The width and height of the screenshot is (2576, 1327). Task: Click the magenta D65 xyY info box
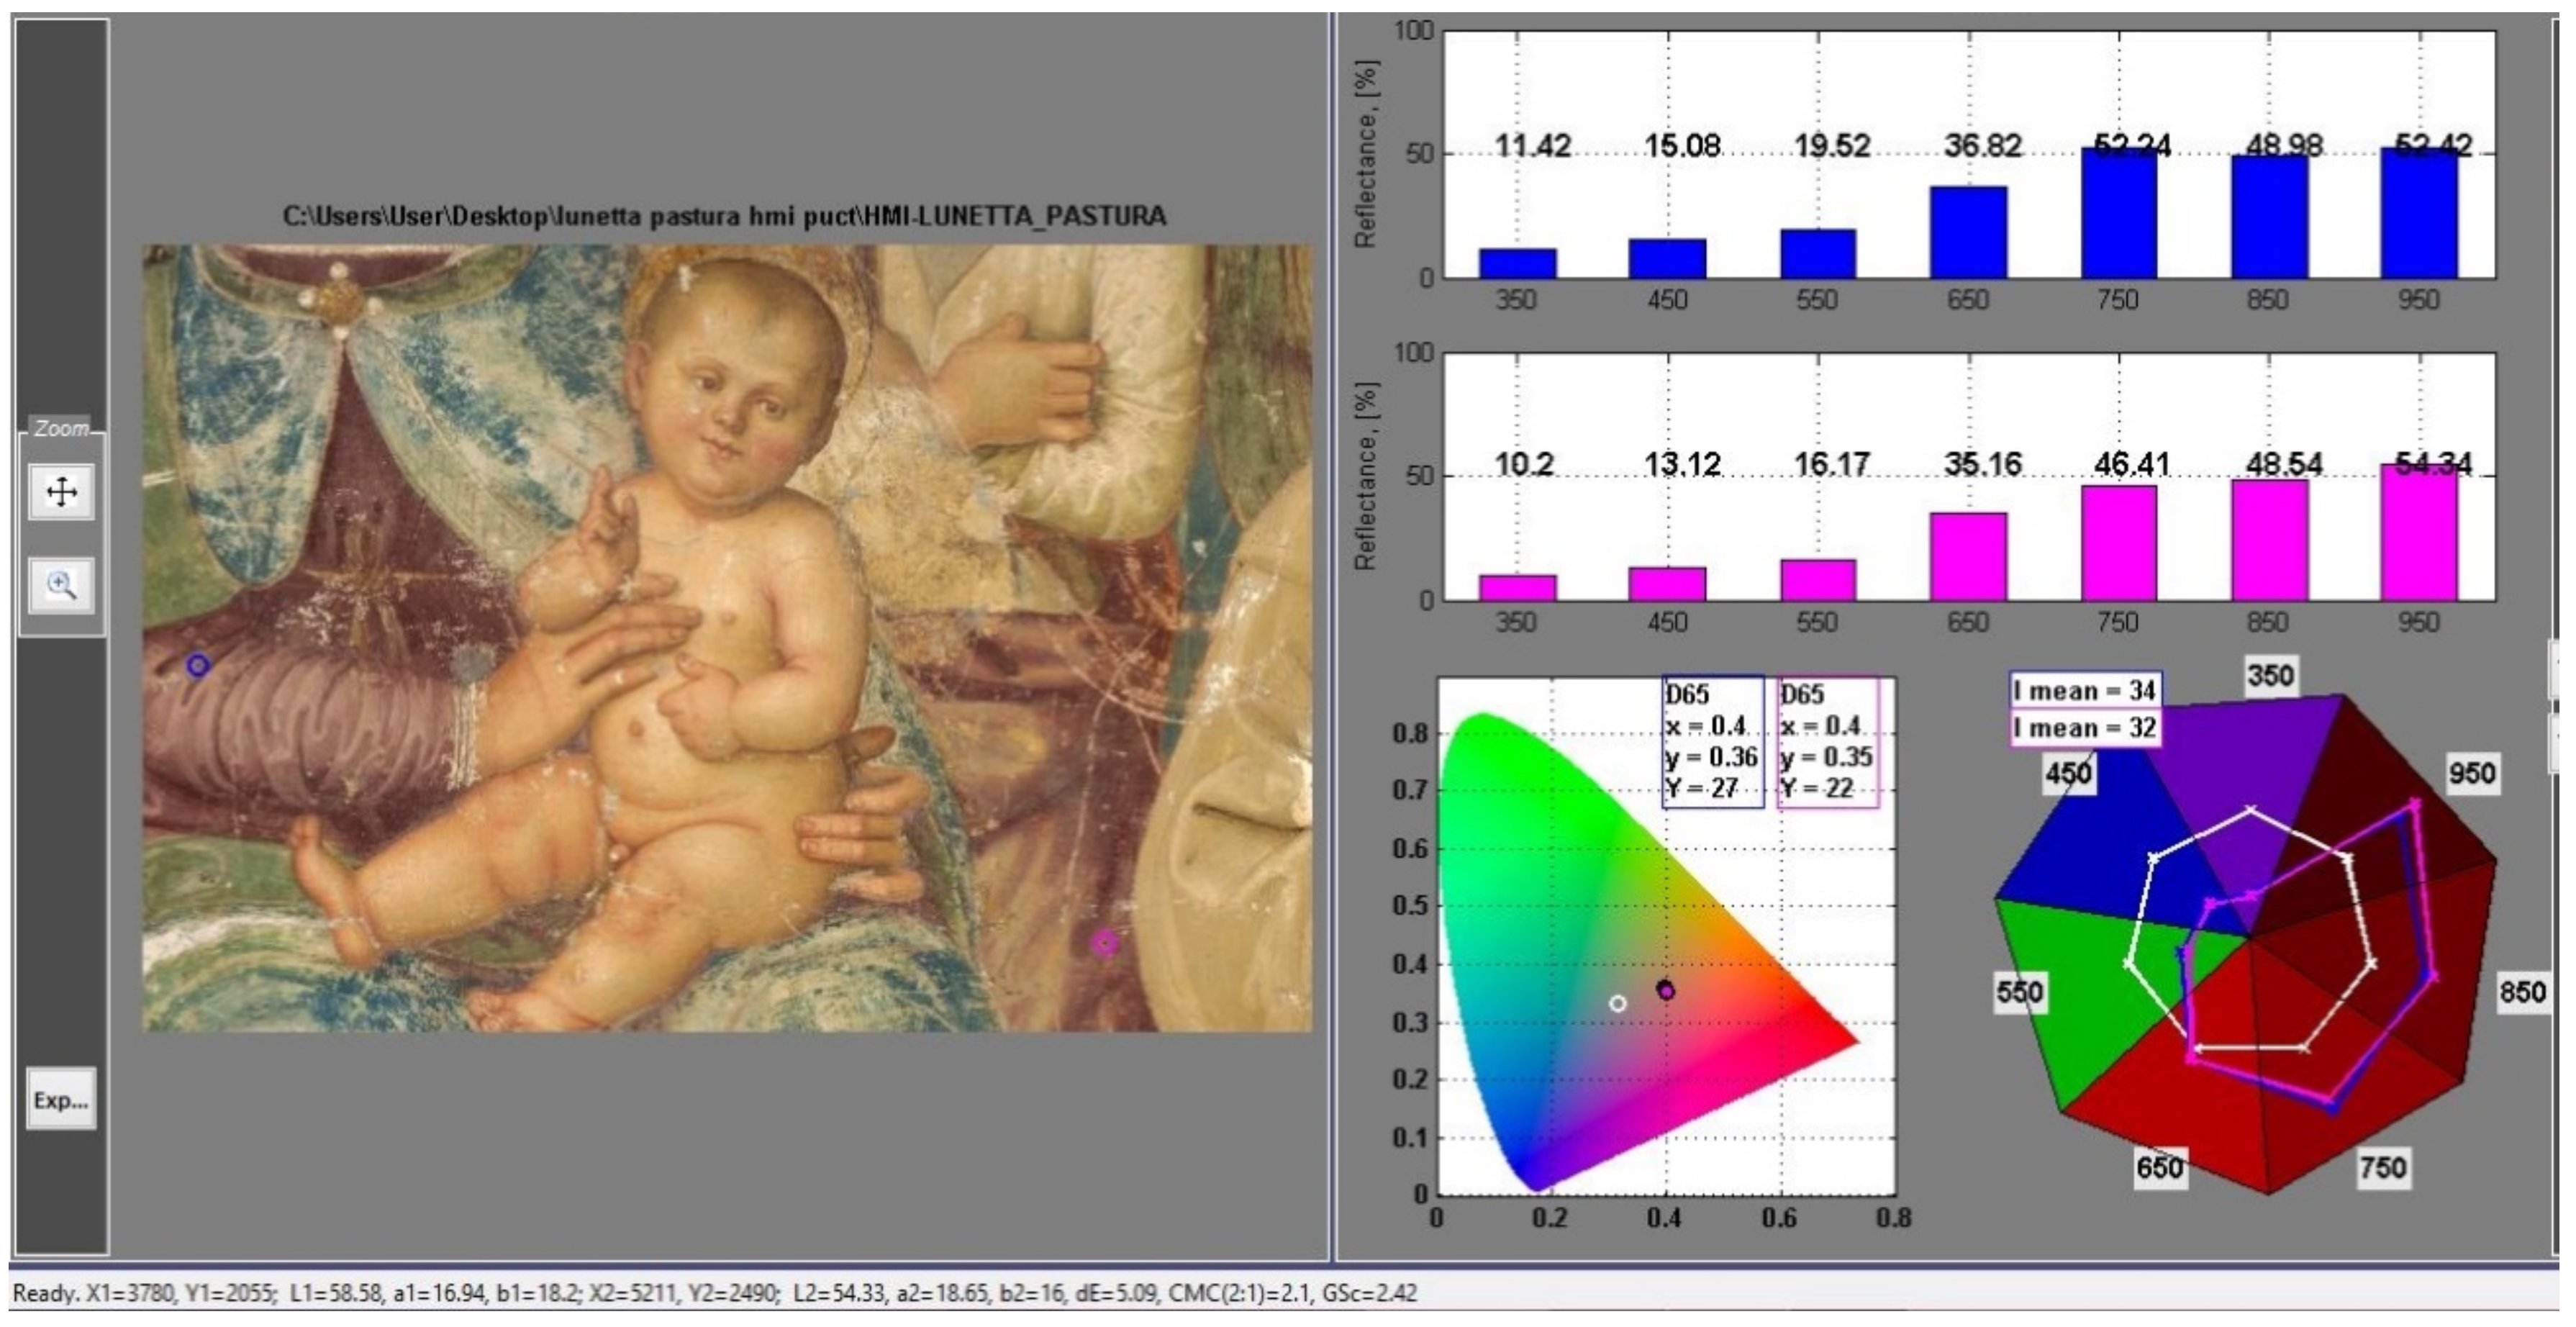click(x=1828, y=741)
